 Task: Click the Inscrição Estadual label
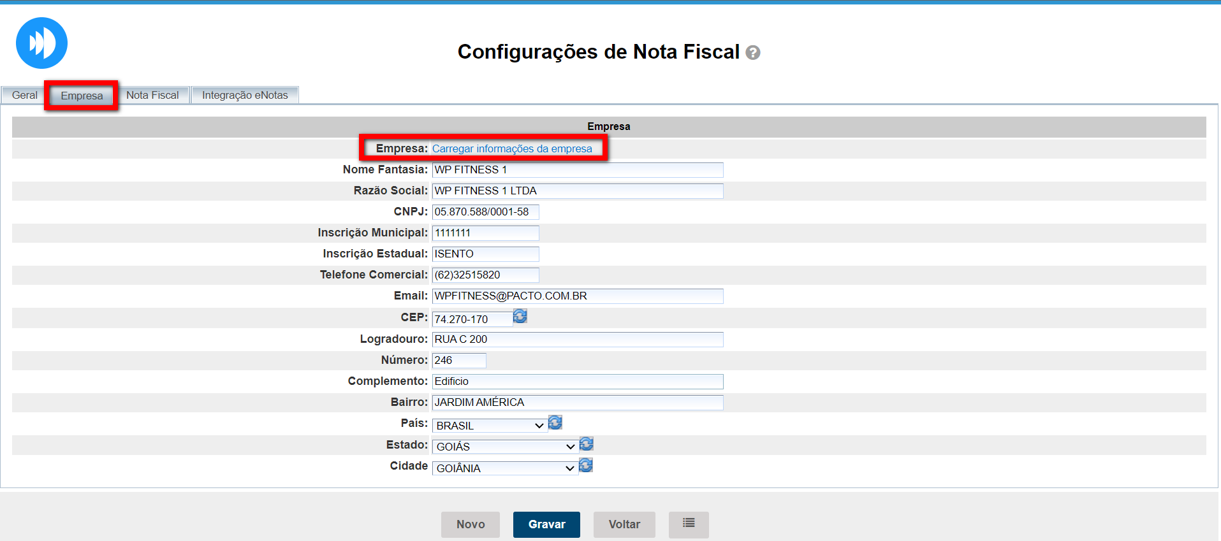tap(376, 254)
